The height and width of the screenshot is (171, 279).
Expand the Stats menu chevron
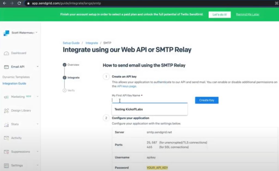[38, 124]
